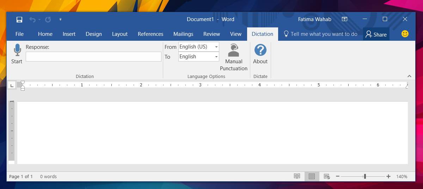Switch to the View tab
The height and width of the screenshot is (189, 423).
click(x=236, y=34)
